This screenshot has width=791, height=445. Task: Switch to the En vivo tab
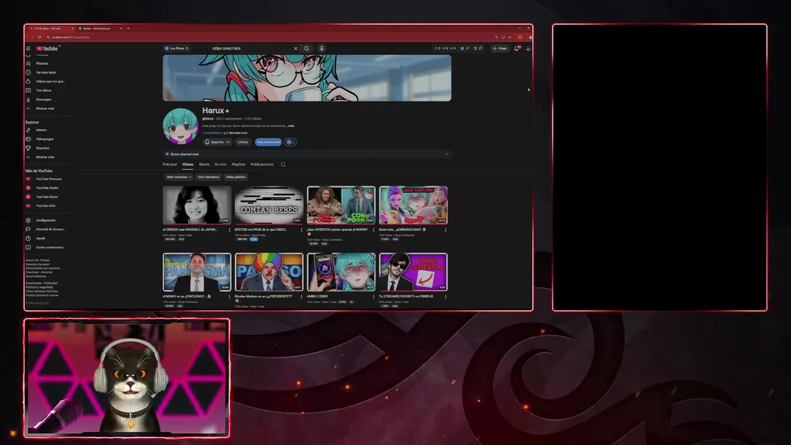(221, 164)
